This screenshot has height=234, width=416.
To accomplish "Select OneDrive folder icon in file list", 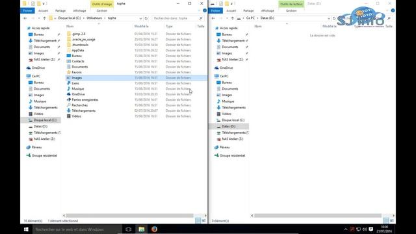I will (x=69, y=94).
